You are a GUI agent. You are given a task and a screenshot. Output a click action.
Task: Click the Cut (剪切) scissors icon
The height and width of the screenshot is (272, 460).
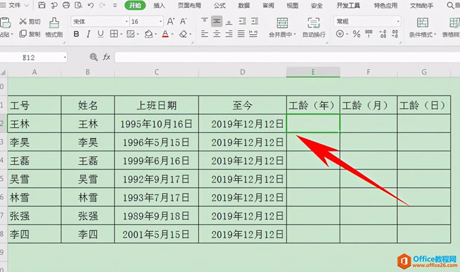click(x=23, y=21)
